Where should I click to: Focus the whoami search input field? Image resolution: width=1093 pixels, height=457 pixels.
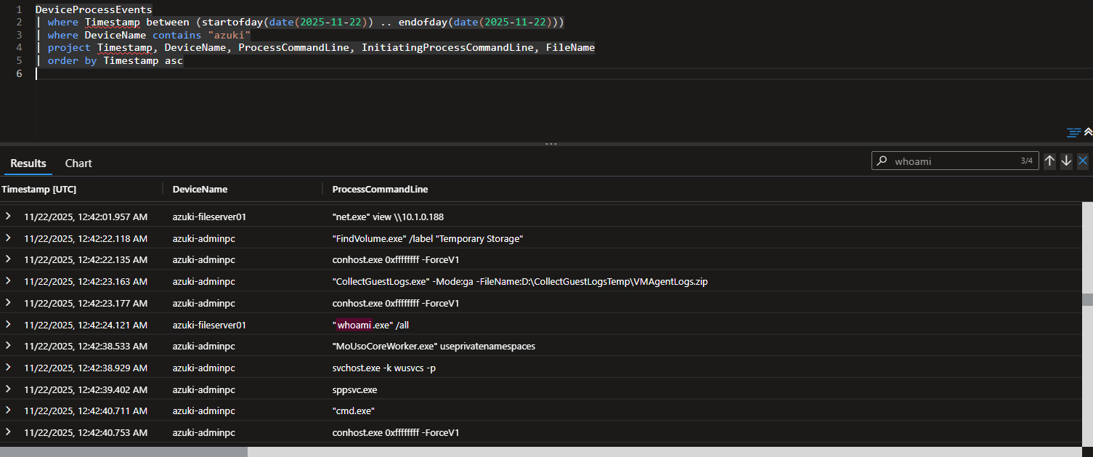tap(954, 161)
